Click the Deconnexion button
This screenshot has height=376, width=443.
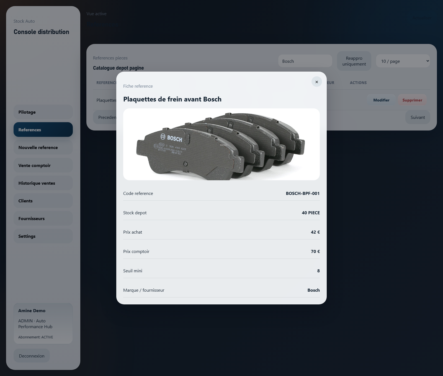32,356
